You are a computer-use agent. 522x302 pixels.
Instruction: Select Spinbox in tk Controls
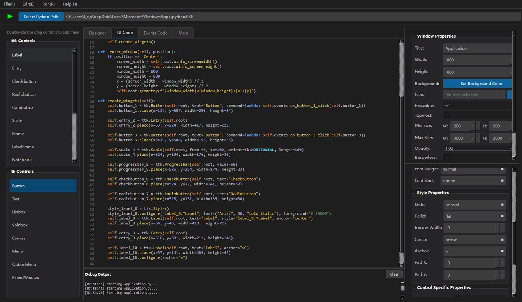pos(43,225)
